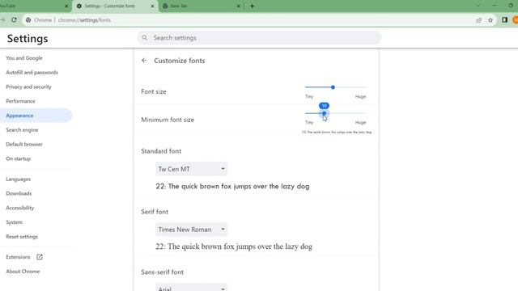The width and height of the screenshot is (518, 291).
Task: Open the share page icon in address bar
Action: pos(478,20)
